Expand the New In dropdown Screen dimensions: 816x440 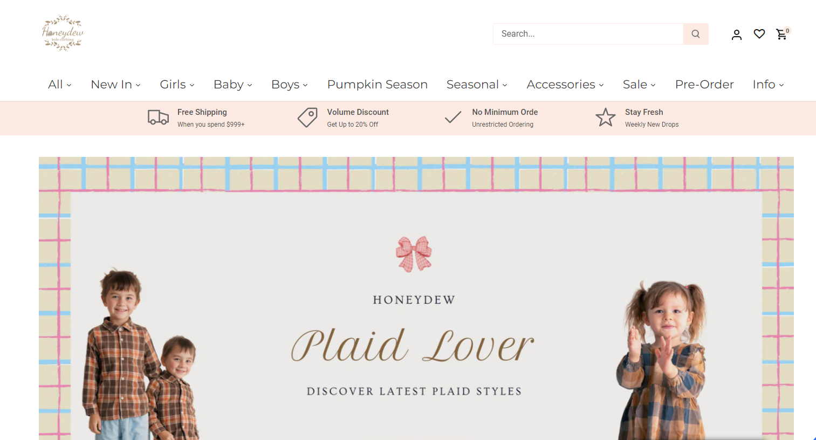click(115, 85)
